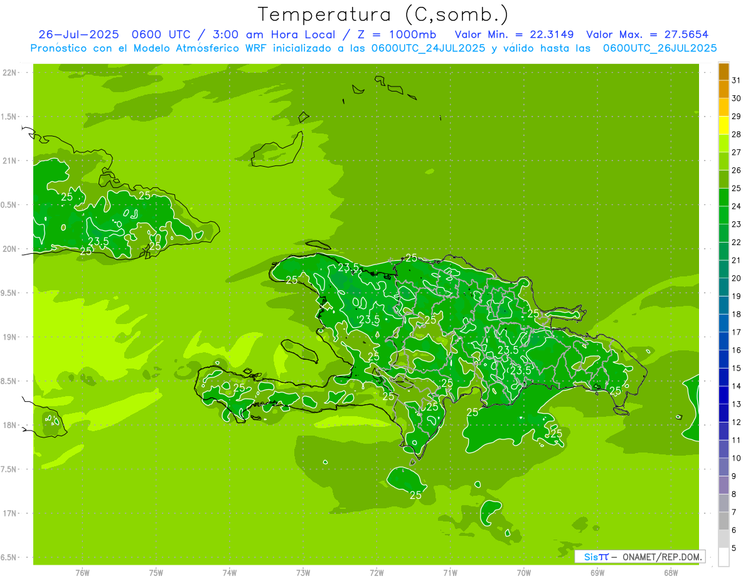Click the 76W longitude axis label
Screen dimensions: 753x581
(x=82, y=573)
